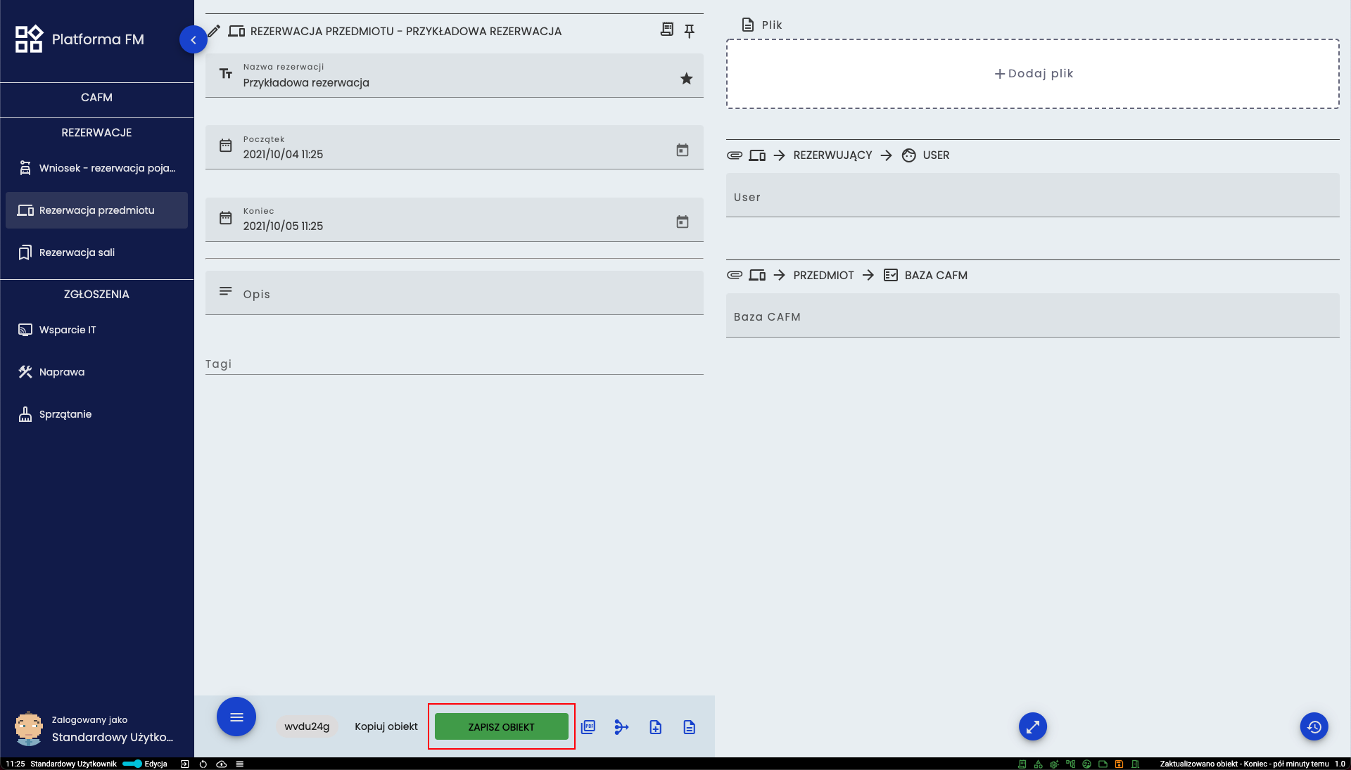Image resolution: width=1351 pixels, height=770 pixels.
Task: Click the receipt icon in the reservation header
Action: coord(667,30)
